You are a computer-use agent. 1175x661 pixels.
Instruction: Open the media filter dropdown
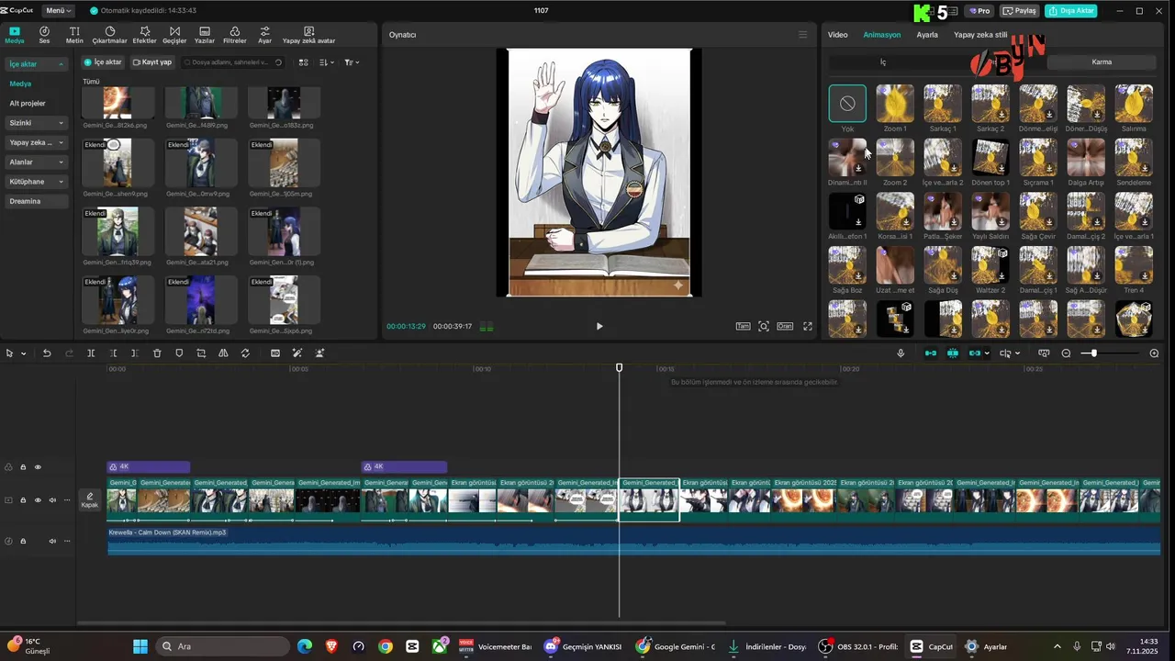tap(352, 62)
